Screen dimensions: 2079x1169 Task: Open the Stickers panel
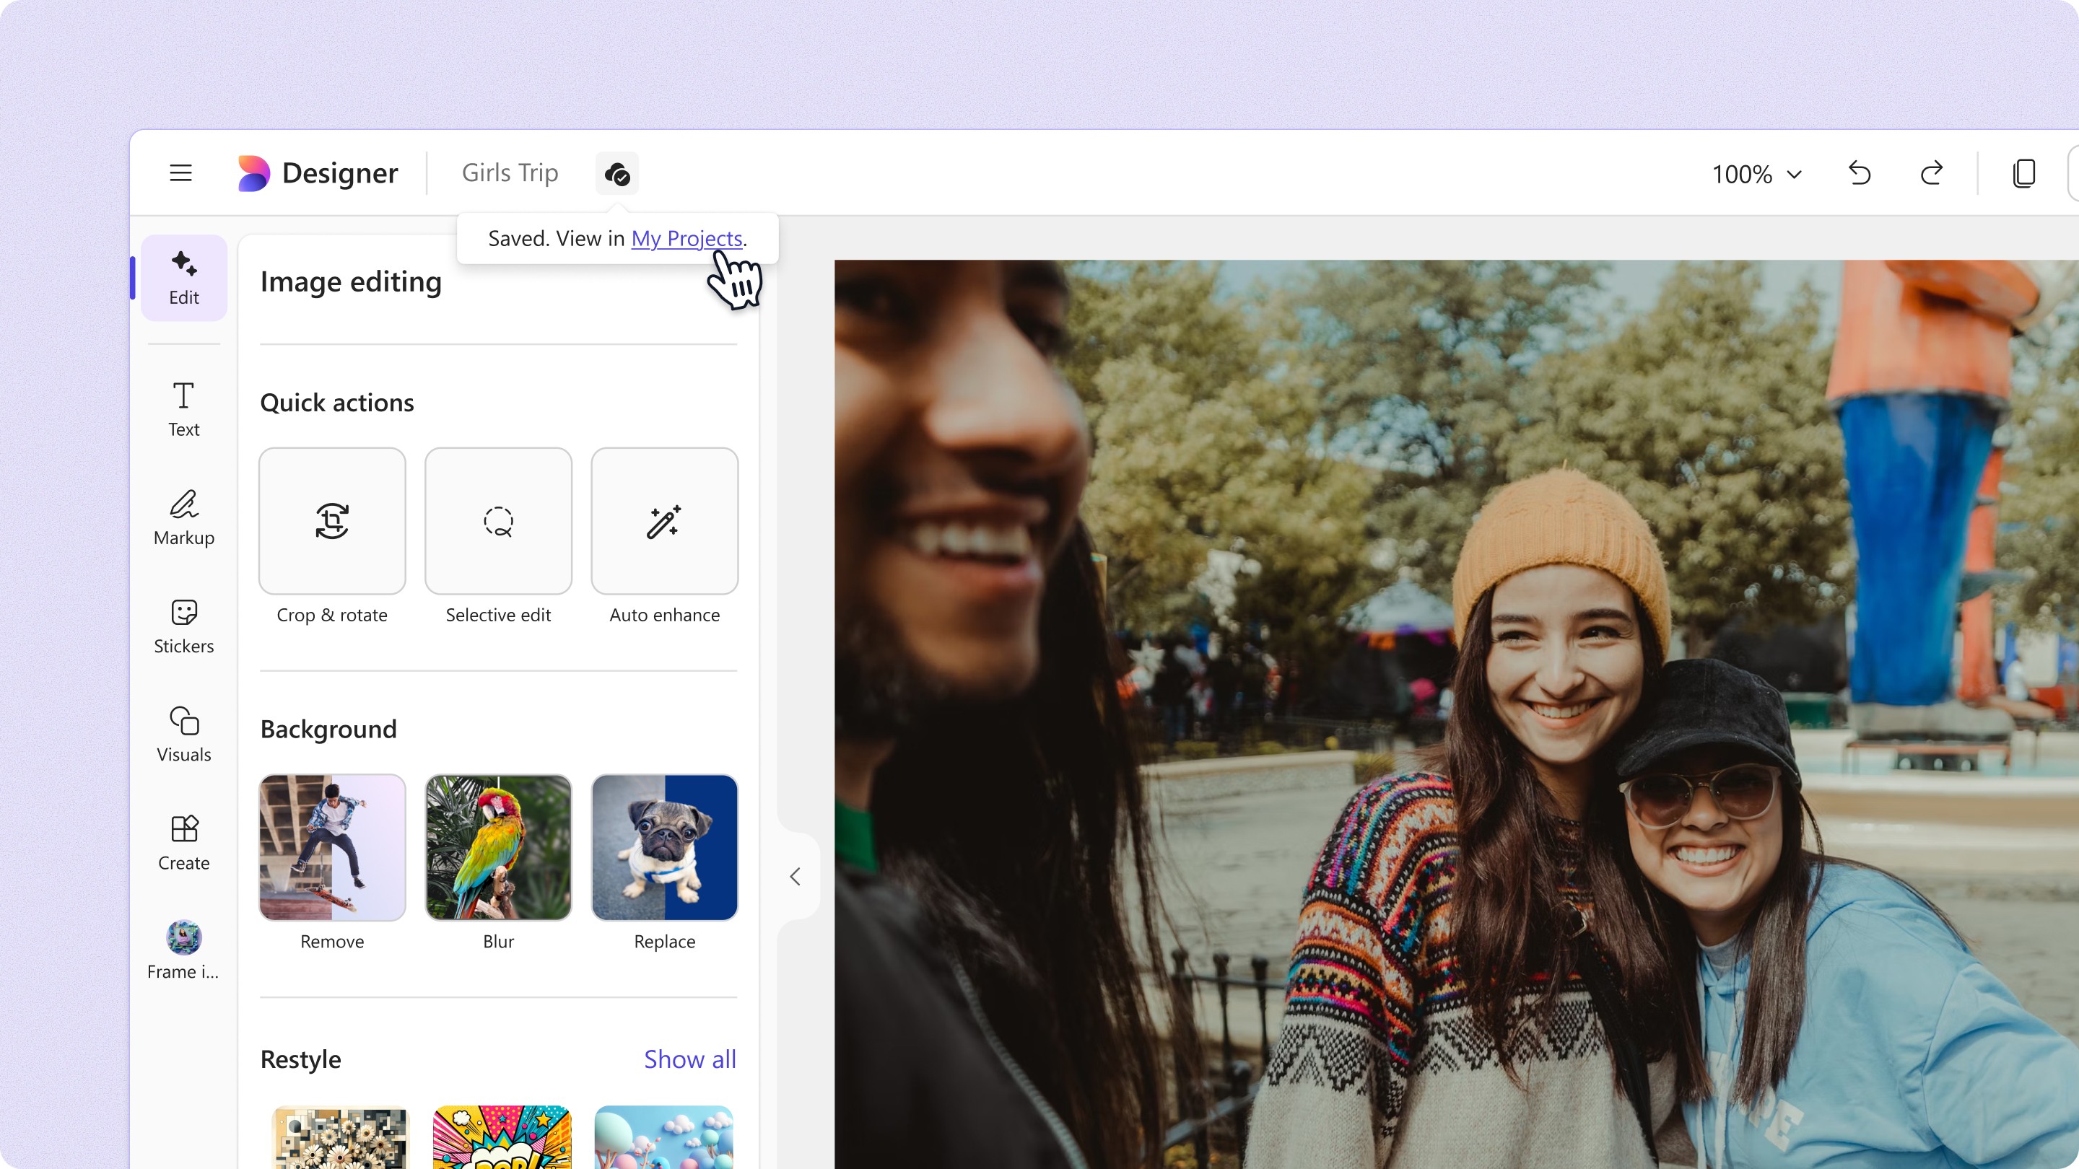184,625
